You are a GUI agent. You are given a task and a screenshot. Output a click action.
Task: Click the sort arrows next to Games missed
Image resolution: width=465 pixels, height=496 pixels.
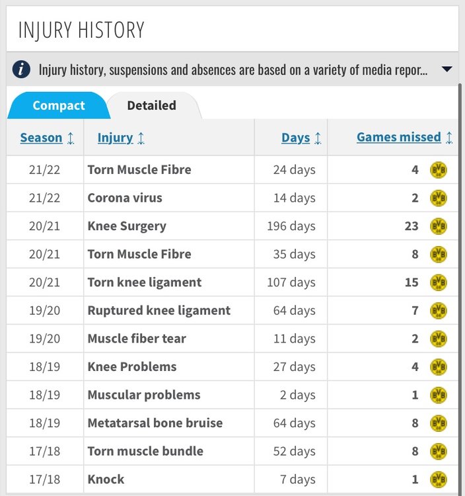tap(449, 138)
